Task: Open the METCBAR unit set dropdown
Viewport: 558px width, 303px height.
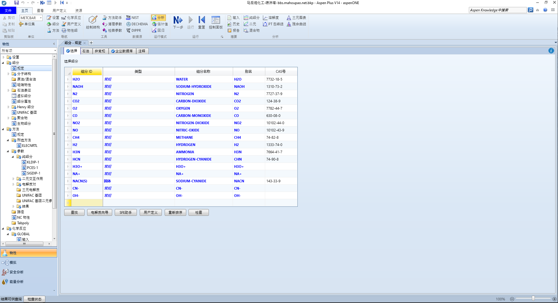Action: [x=41, y=18]
